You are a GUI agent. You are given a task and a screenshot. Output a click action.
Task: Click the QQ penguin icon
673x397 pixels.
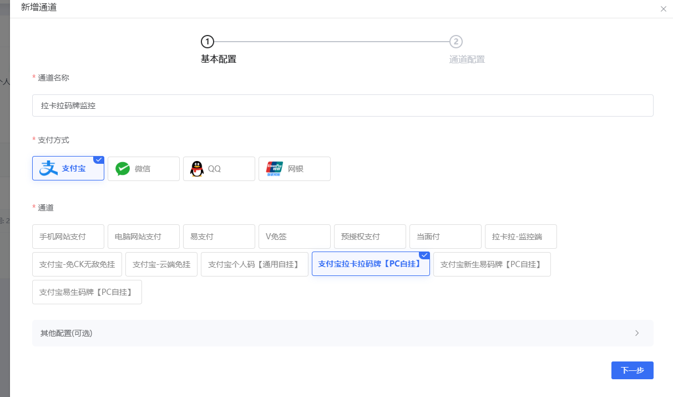coord(197,169)
